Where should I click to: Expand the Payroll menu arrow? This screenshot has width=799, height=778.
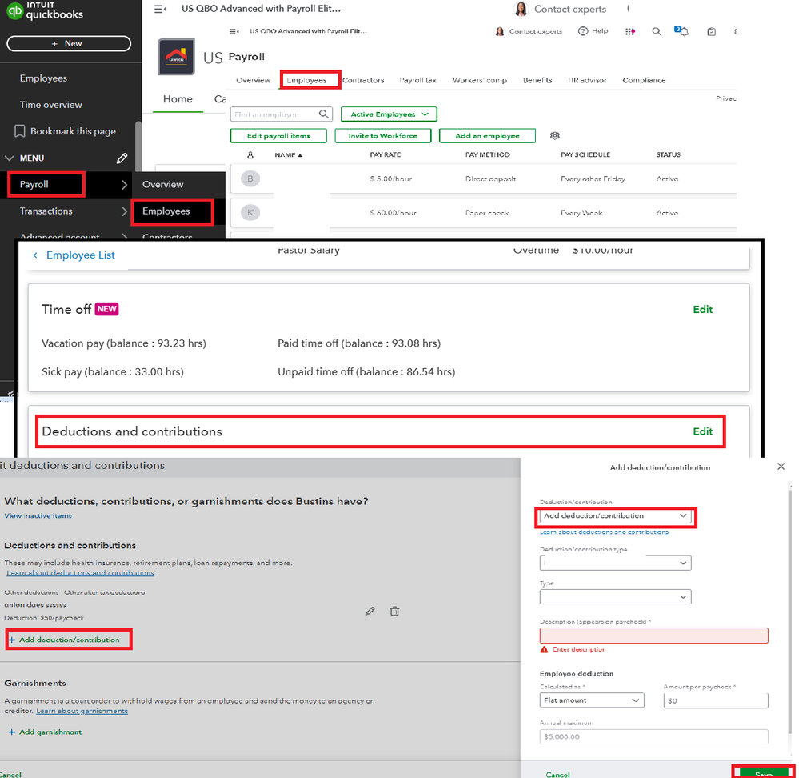coord(124,185)
